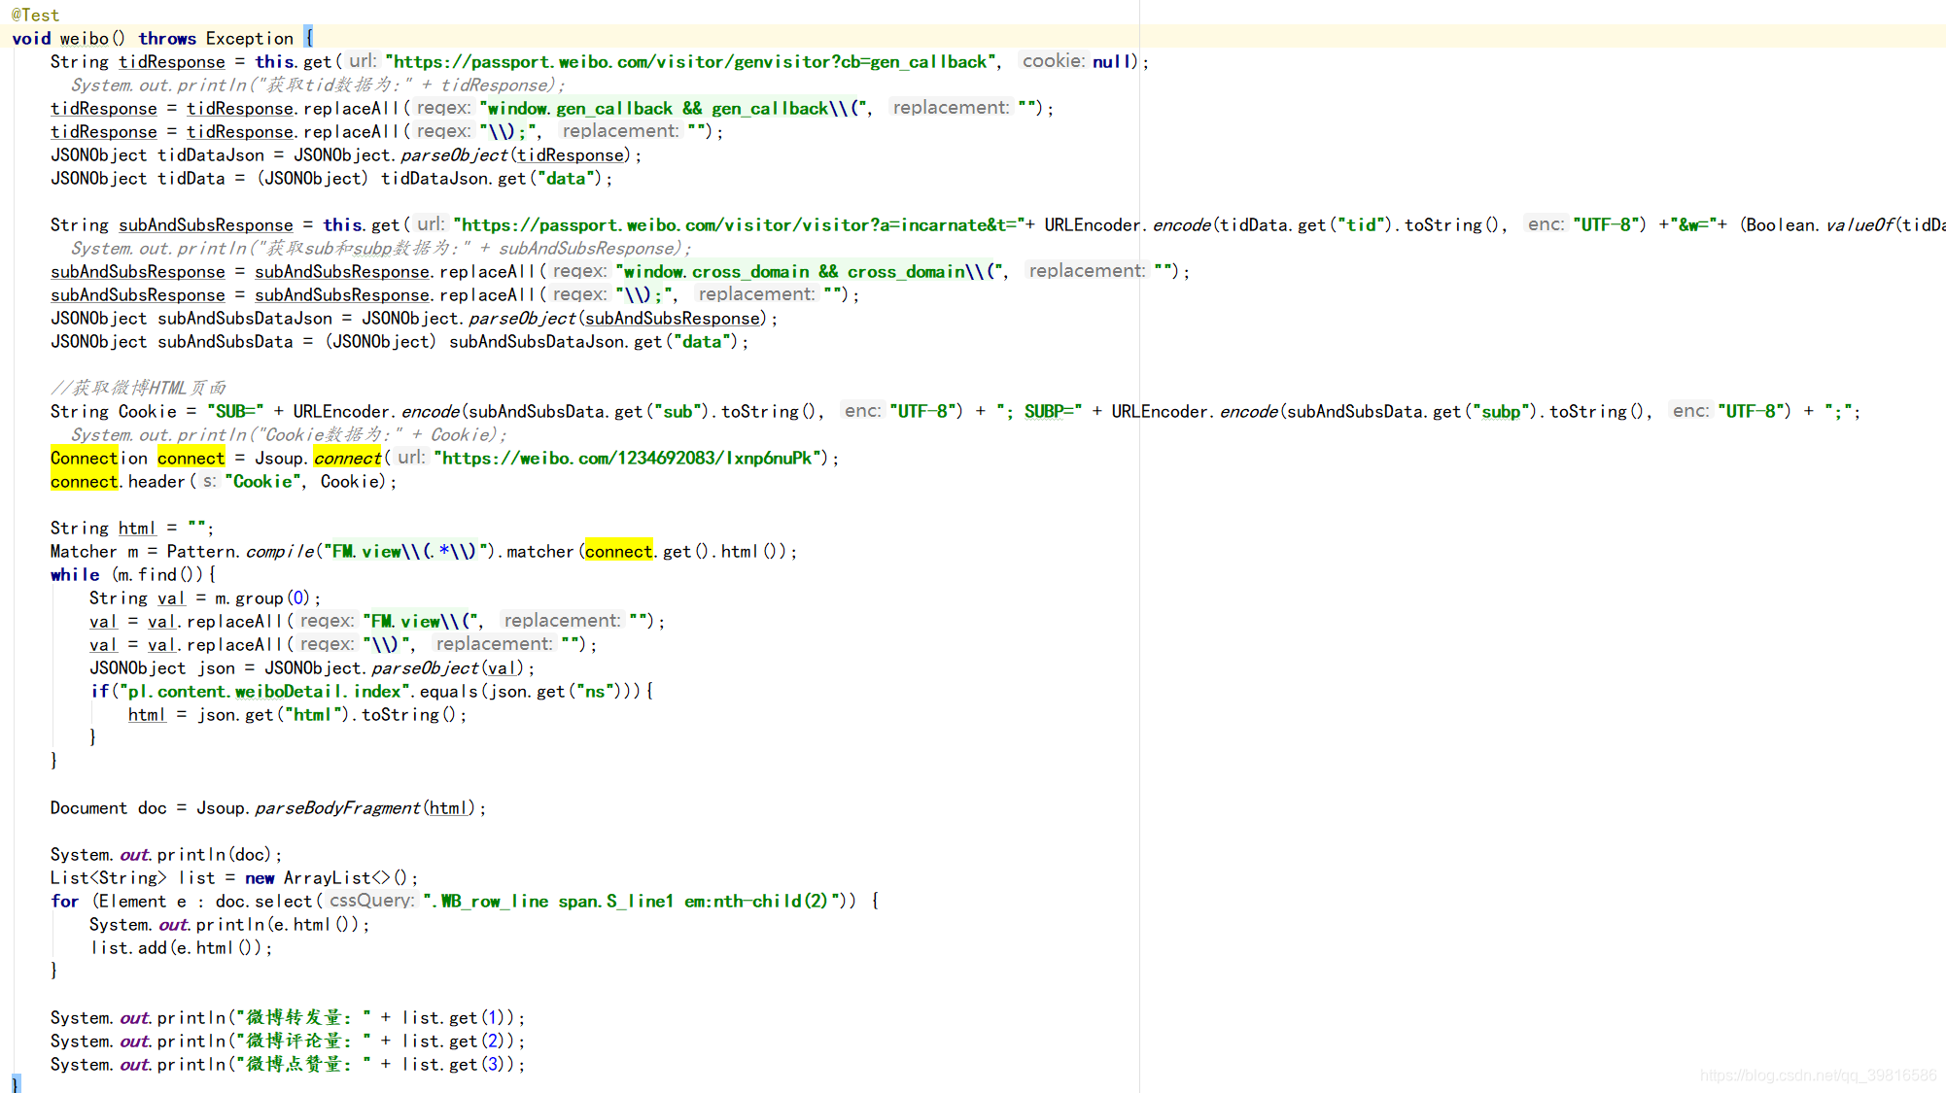Click 'subAndSubsResponse' in String declaration
The height and width of the screenshot is (1093, 1946).
coord(205,224)
